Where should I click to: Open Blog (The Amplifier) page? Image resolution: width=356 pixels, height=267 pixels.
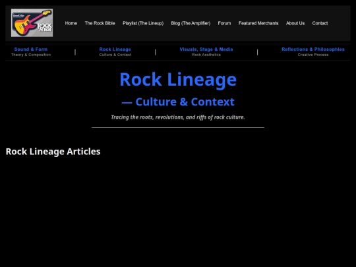click(191, 23)
